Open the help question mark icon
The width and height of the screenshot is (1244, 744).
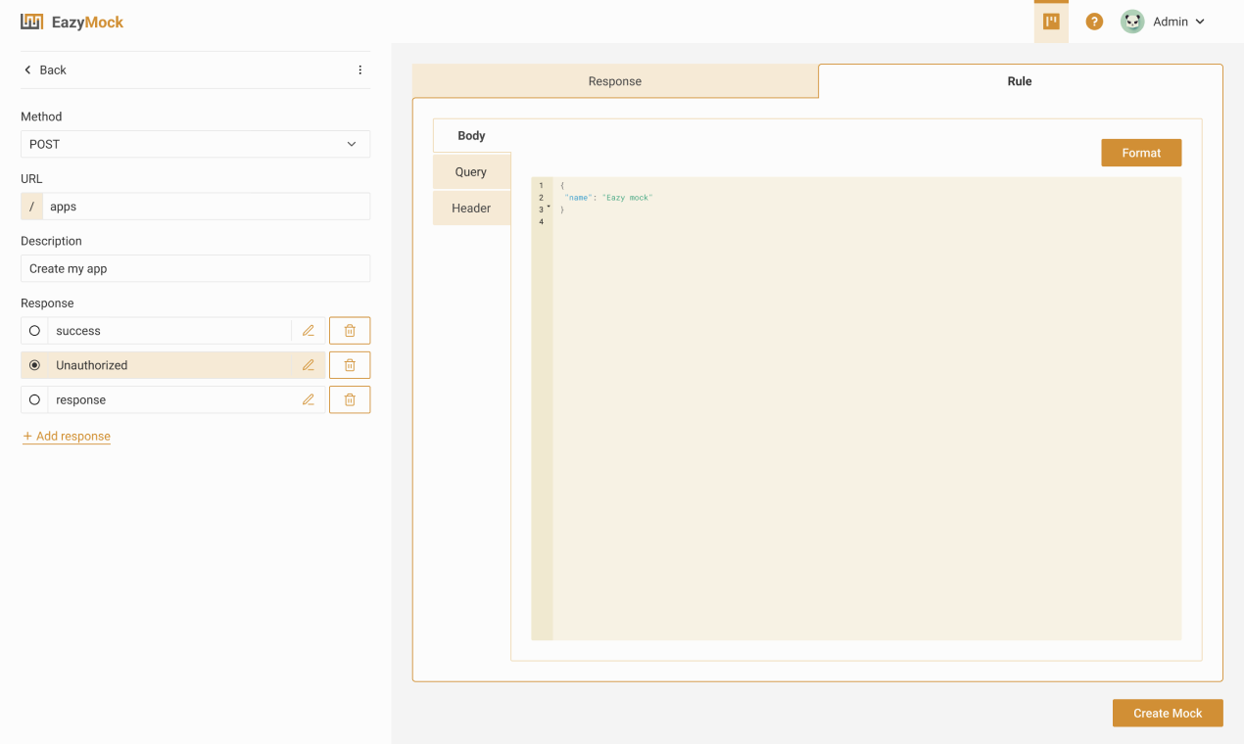[1094, 22]
